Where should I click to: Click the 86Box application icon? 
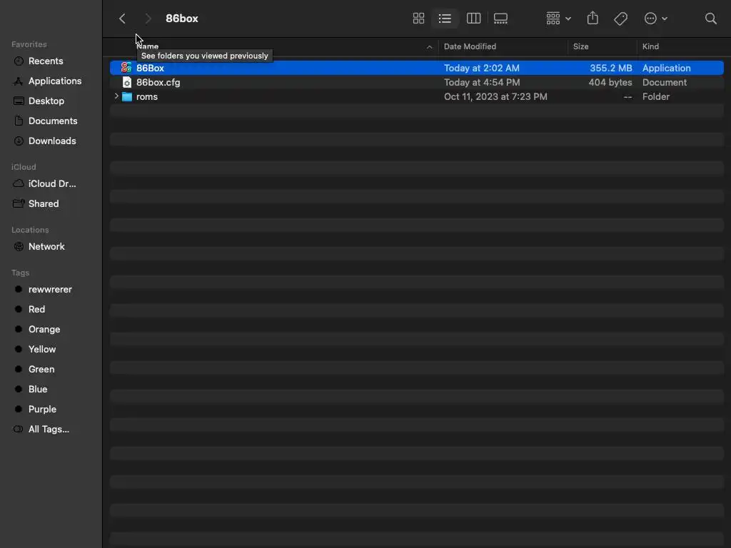pyautogui.click(x=126, y=68)
